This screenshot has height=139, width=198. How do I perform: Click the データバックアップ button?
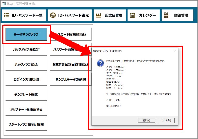click(x=26, y=34)
